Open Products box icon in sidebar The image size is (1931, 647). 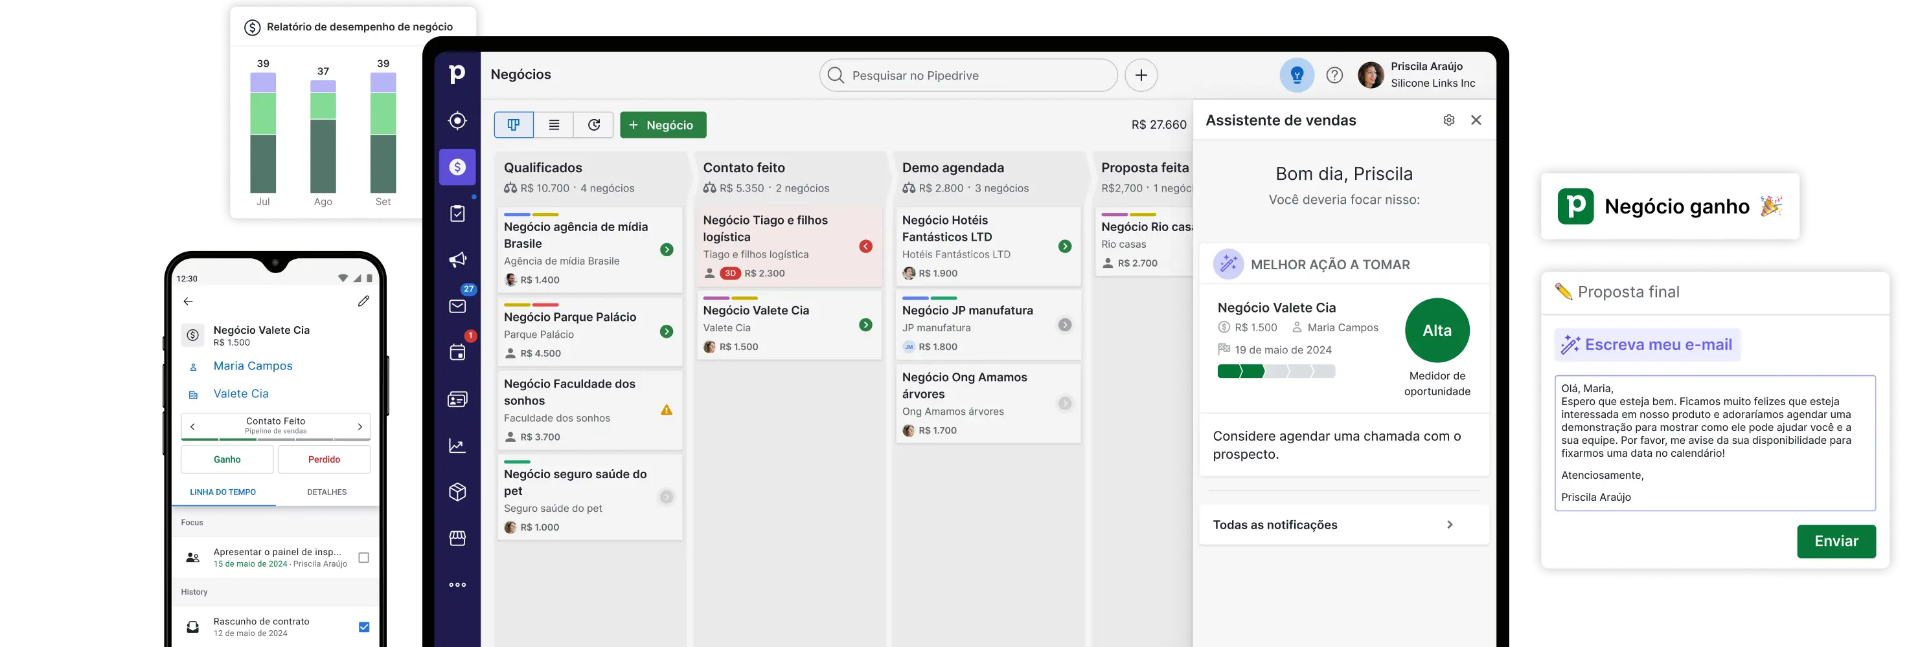pos(457,492)
